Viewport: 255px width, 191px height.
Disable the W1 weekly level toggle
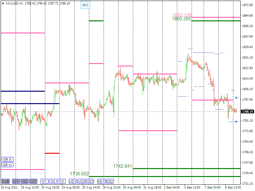(16, 181)
